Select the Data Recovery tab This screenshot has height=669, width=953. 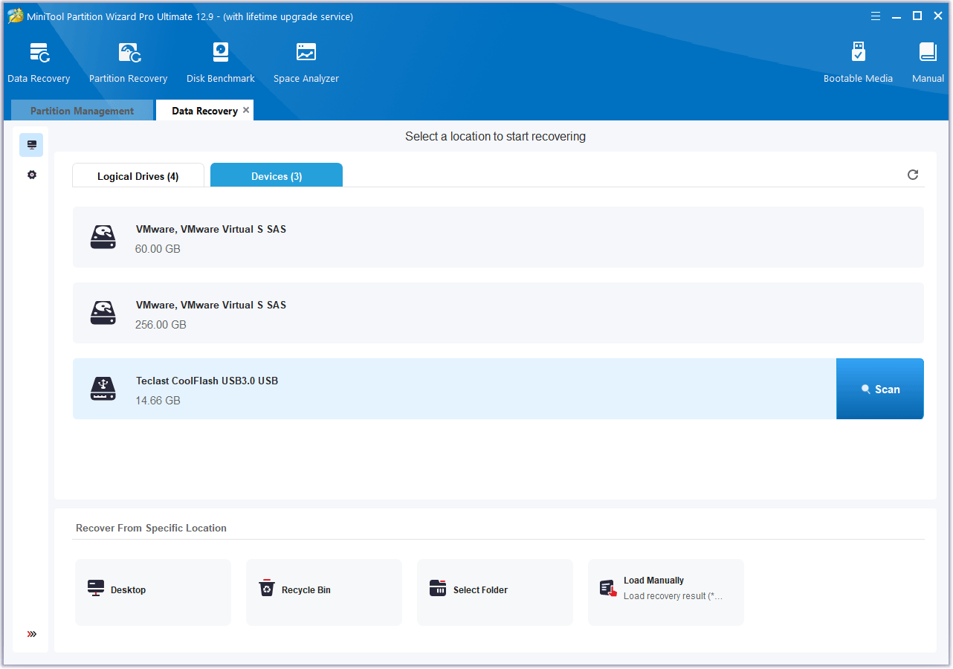coord(204,111)
